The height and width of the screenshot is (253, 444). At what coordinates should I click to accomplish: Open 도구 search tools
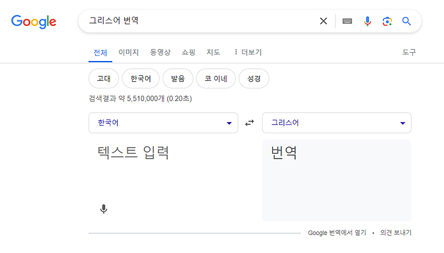[409, 52]
